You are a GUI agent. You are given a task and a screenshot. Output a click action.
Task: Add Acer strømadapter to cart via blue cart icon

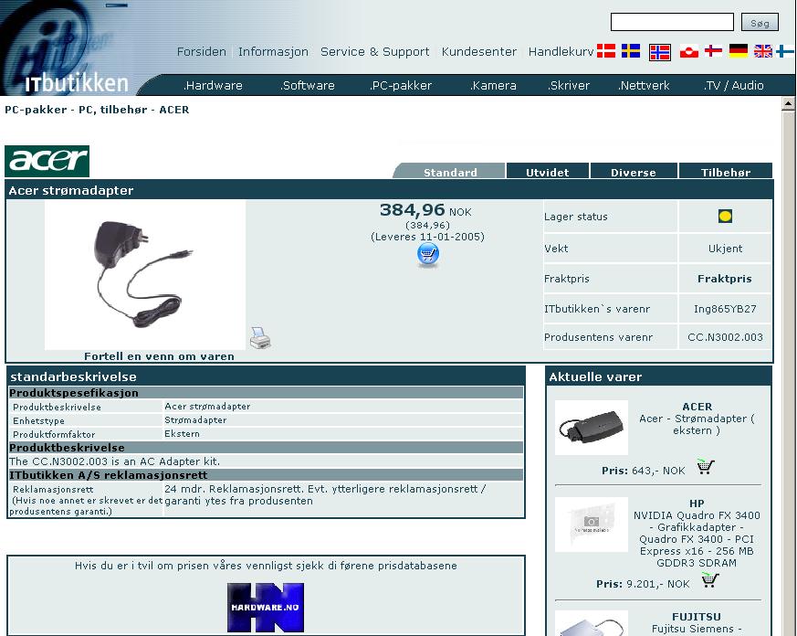point(428,254)
